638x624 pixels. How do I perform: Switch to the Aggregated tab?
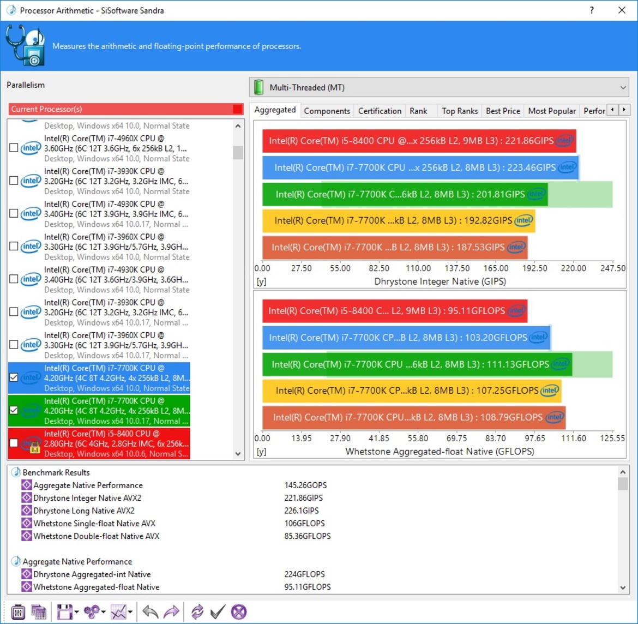pyautogui.click(x=275, y=110)
